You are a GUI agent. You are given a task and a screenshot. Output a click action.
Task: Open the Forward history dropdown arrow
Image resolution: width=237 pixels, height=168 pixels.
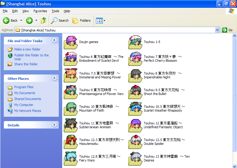pos(36,20)
